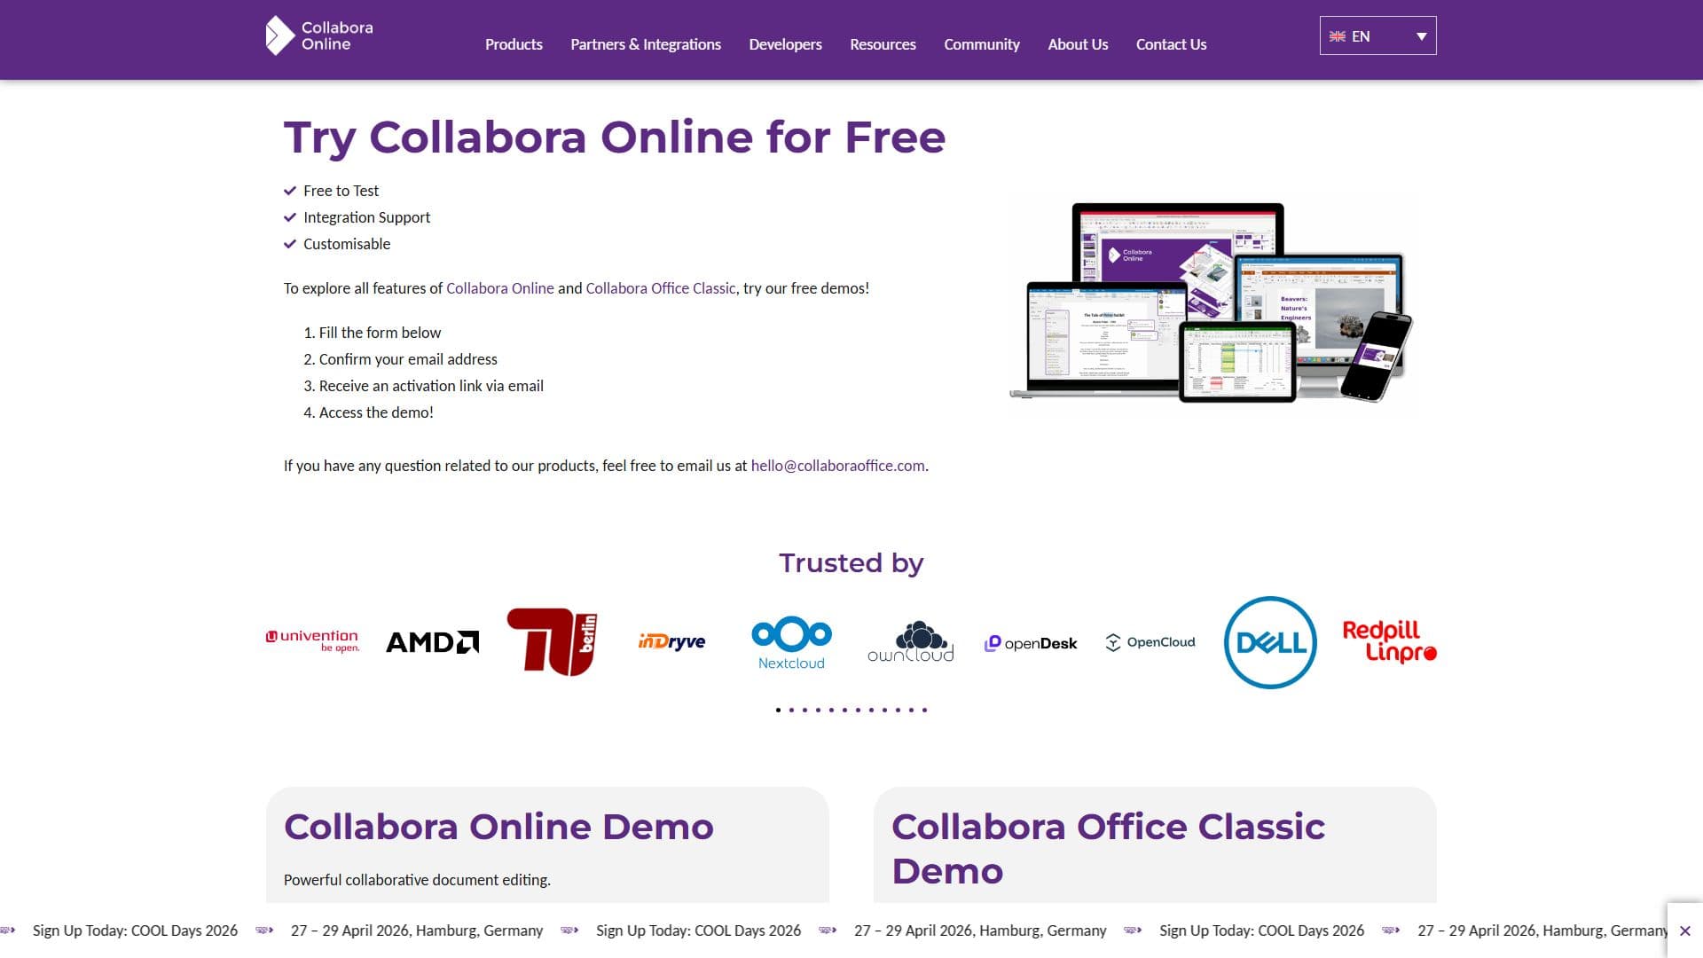Click the Redpill Linpro logo
Image resolution: width=1703 pixels, height=958 pixels.
1389,642
